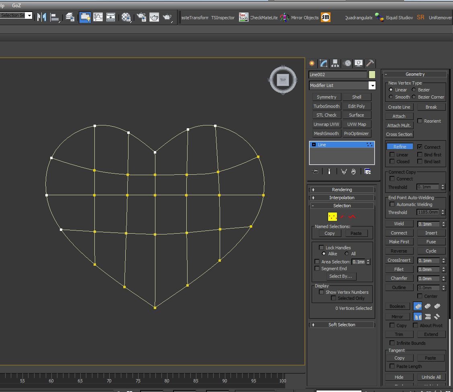Click the Mirror tool in the main toolbar

click(41, 17)
